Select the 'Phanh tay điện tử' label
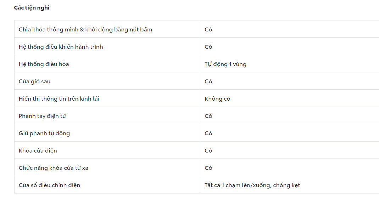 [43, 116]
